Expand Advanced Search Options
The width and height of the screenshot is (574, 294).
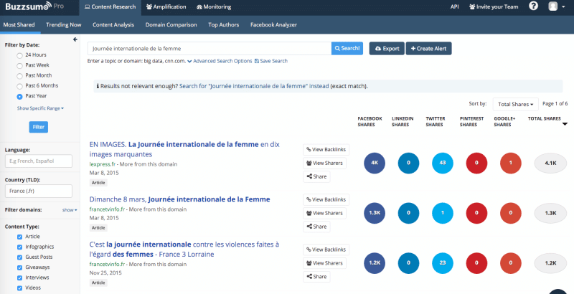point(220,61)
